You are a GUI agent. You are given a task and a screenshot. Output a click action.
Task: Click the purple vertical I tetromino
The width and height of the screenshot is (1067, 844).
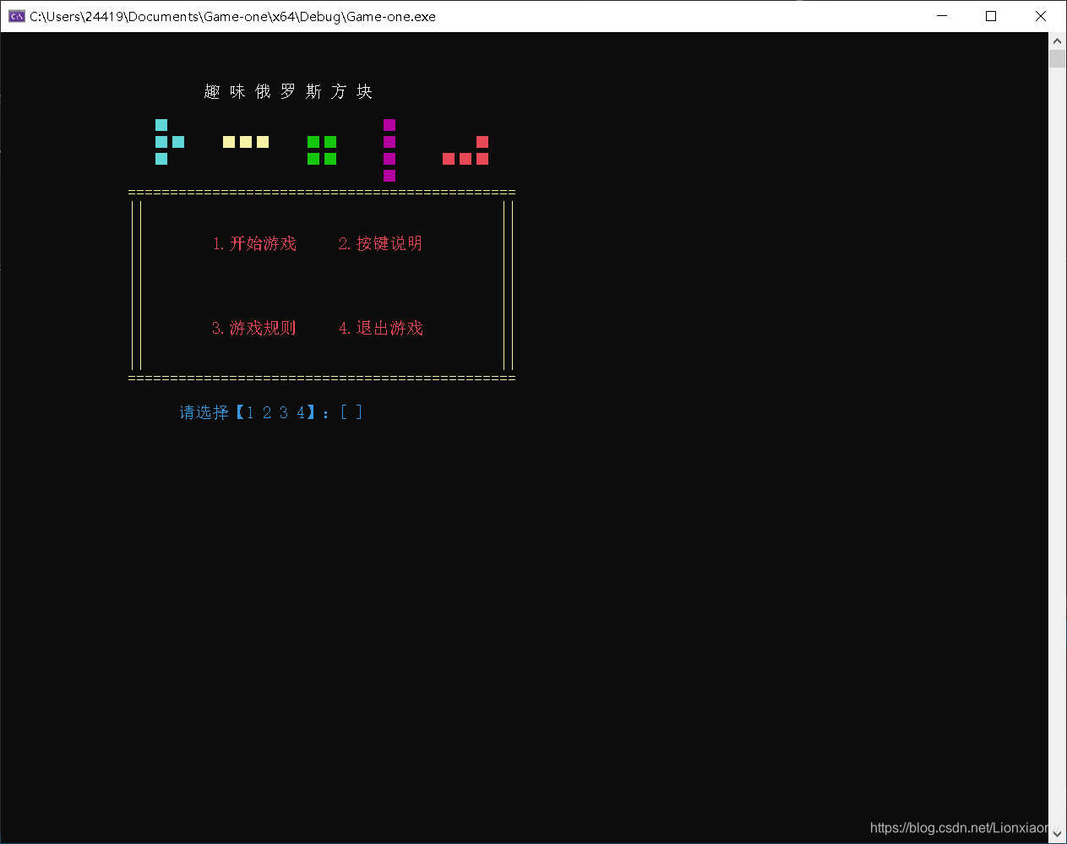coord(389,150)
